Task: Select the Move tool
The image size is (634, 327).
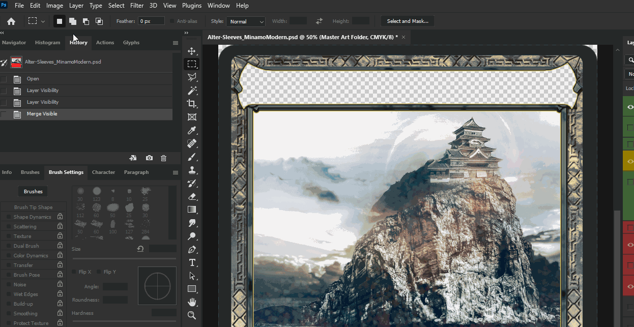Action: click(192, 51)
